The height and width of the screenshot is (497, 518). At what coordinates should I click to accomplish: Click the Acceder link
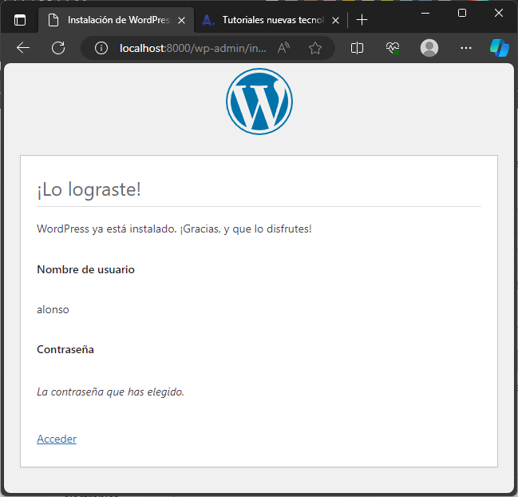tap(57, 439)
